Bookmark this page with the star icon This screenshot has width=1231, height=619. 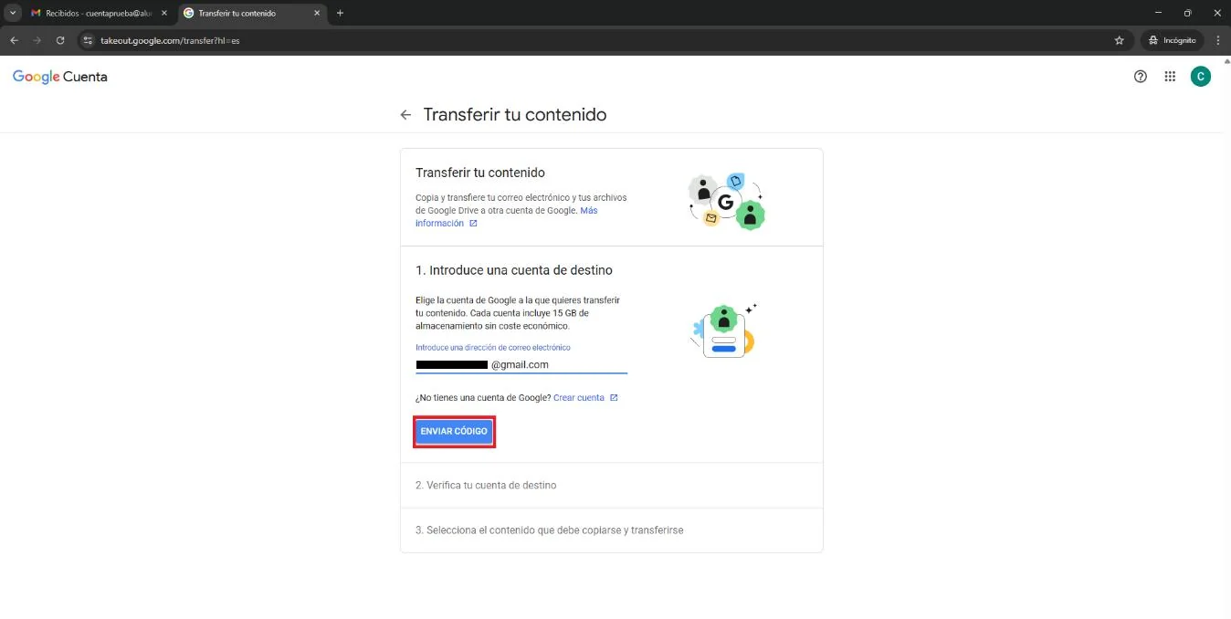1119,40
